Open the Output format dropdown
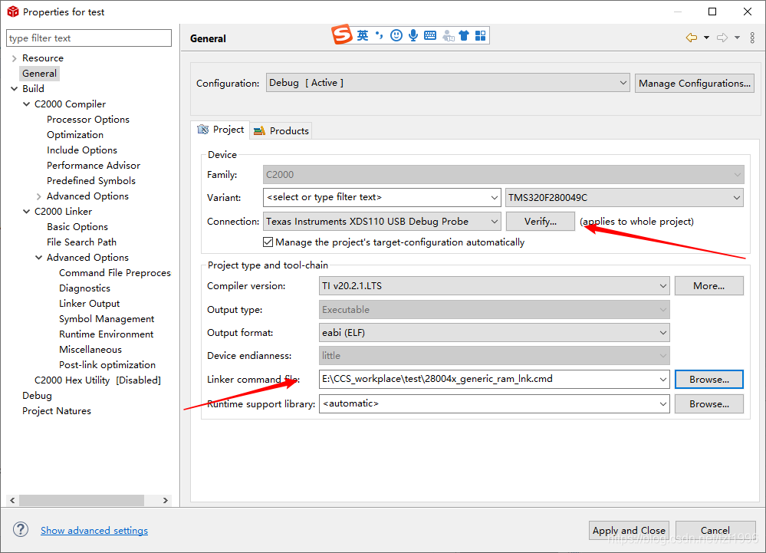Screen dimensions: 766x553 pos(495,333)
